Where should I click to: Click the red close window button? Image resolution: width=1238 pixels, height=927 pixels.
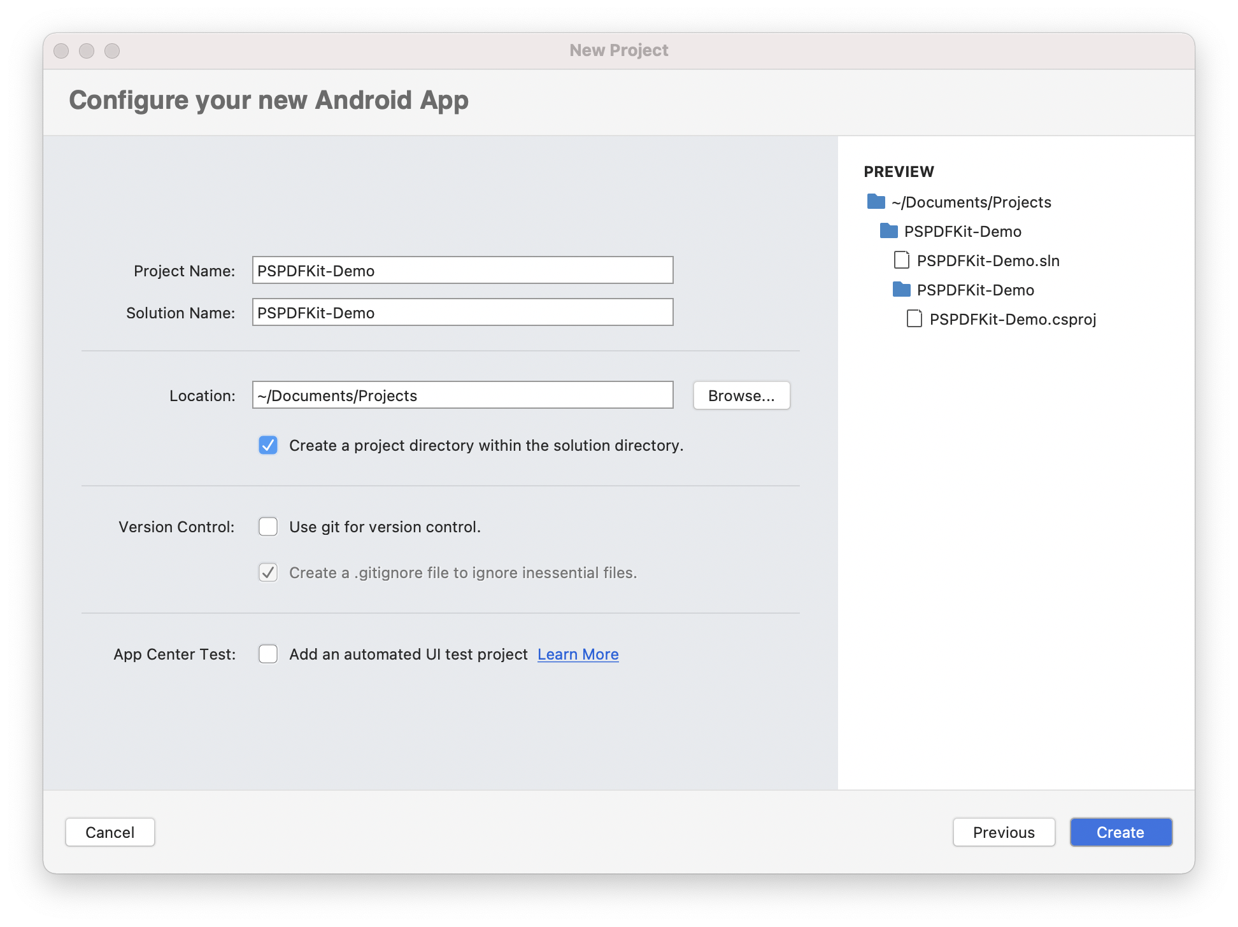tap(61, 51)
